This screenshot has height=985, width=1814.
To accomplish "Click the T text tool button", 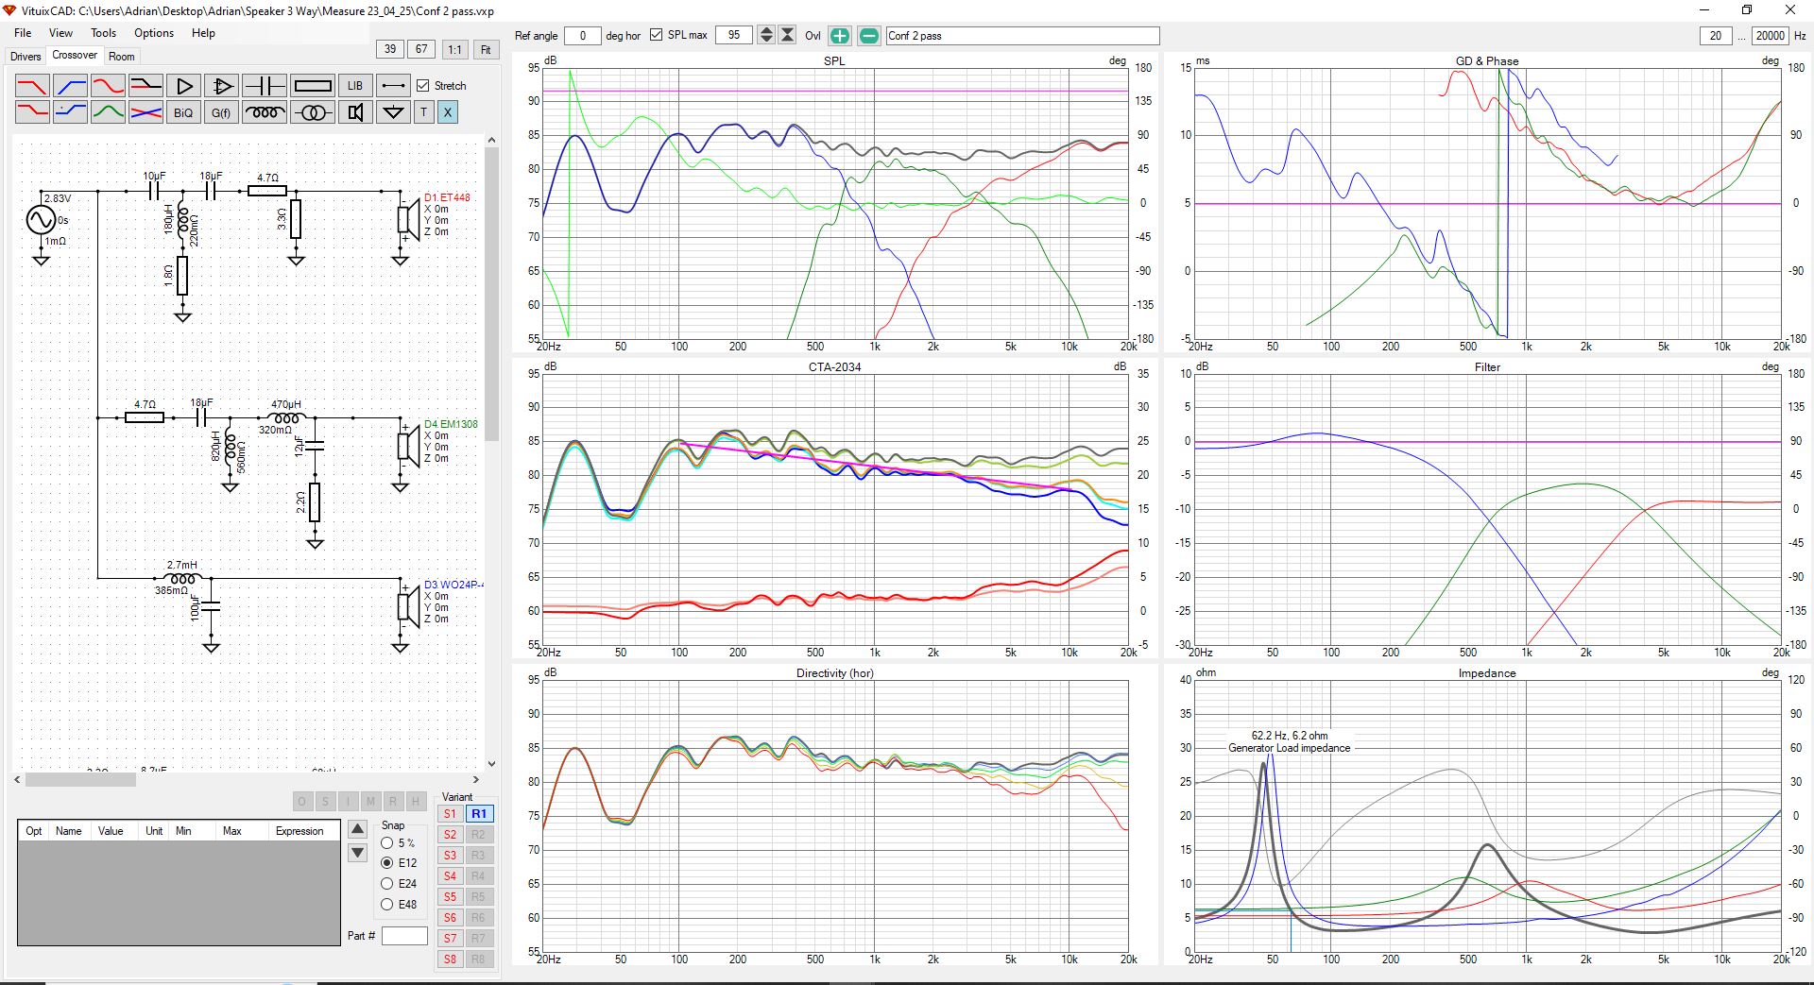I will [x=424, y=112].
